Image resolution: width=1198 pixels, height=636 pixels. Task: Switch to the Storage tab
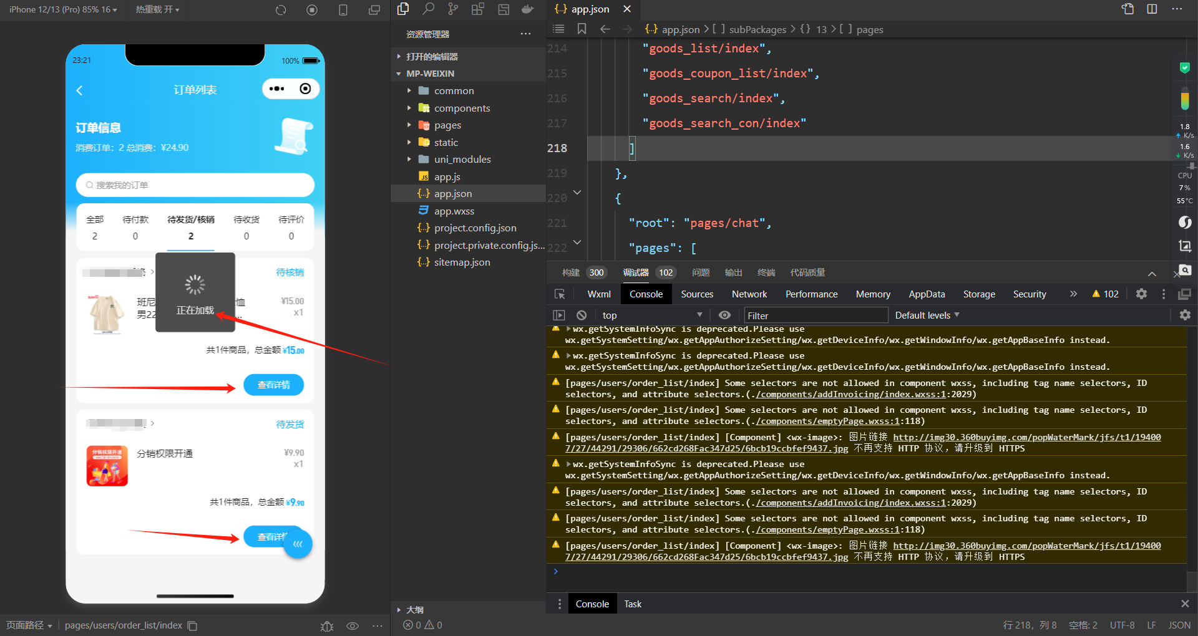tap(979, 294)
